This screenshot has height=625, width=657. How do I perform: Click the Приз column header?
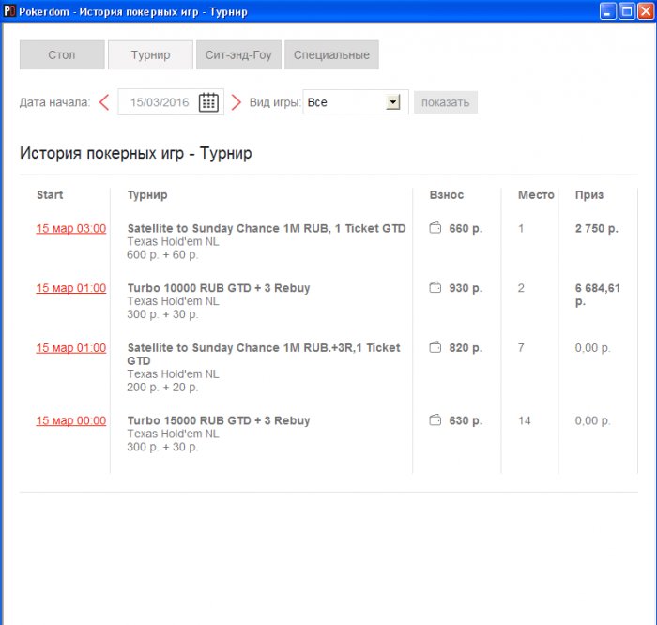[x=589, y=195]
